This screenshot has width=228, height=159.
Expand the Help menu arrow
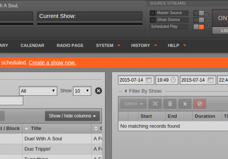point(185,46)
